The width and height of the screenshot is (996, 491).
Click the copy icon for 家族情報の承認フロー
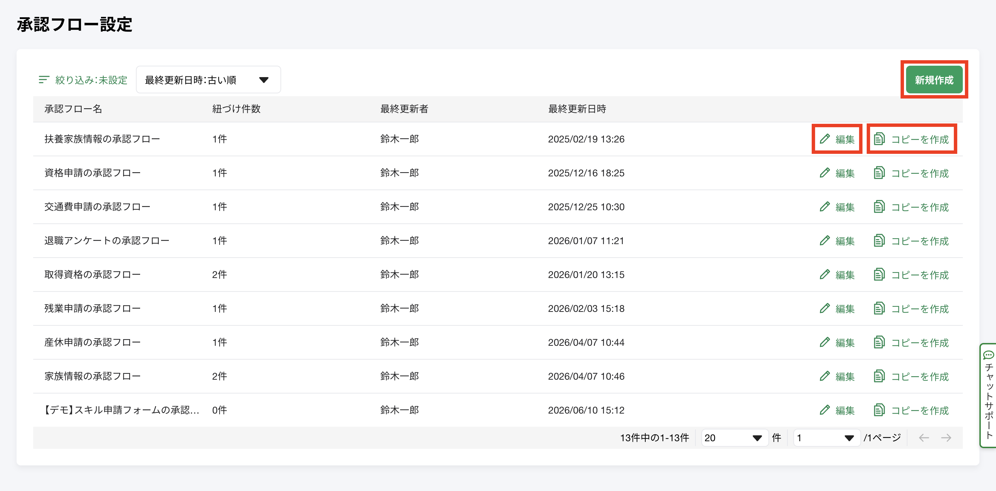click(x=879, y=376)
